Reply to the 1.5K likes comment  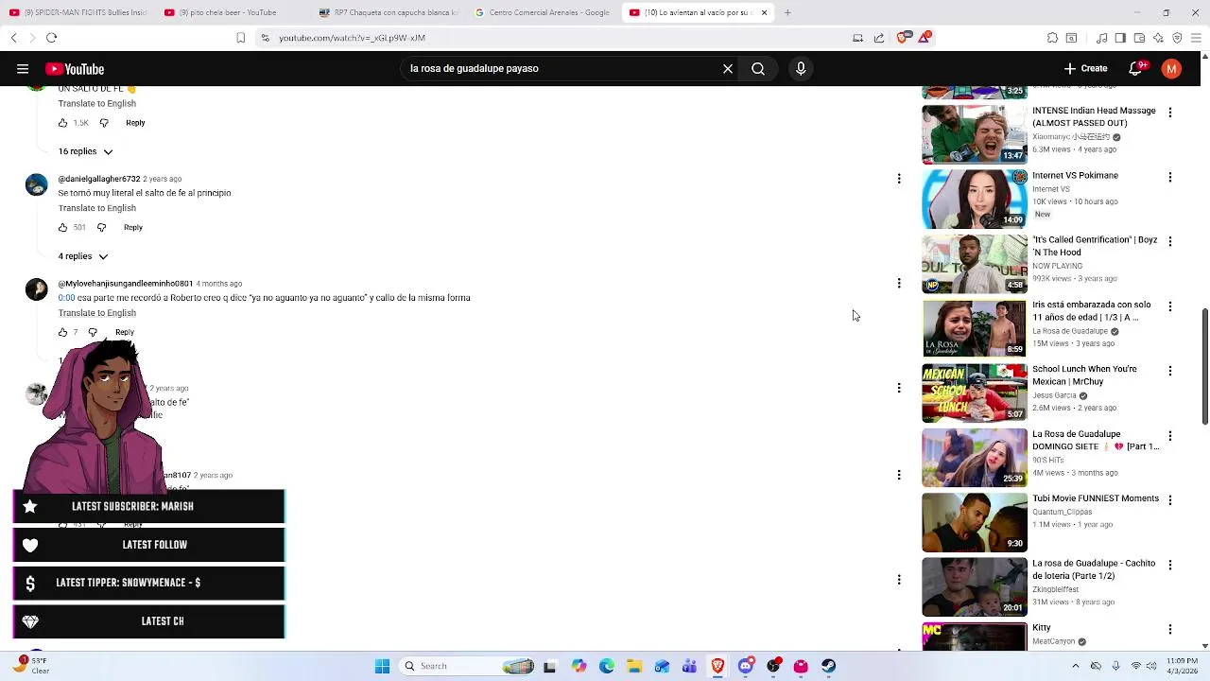135,123
